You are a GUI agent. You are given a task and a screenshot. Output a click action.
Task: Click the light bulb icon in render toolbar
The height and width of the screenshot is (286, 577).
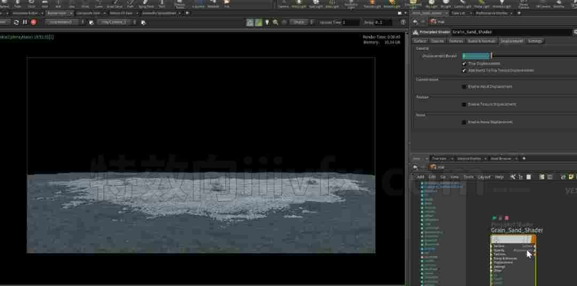(267, 22)
